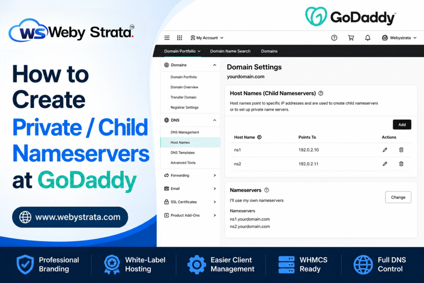
Task: Expand the SSL Certificates section chevron
Action: click(x=215, y=202)
